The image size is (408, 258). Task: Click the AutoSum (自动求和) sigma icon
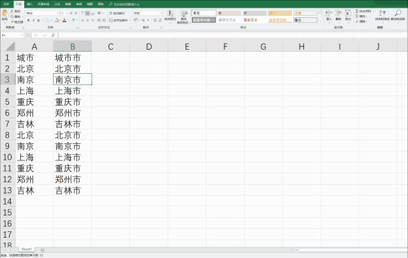point(357,11)
